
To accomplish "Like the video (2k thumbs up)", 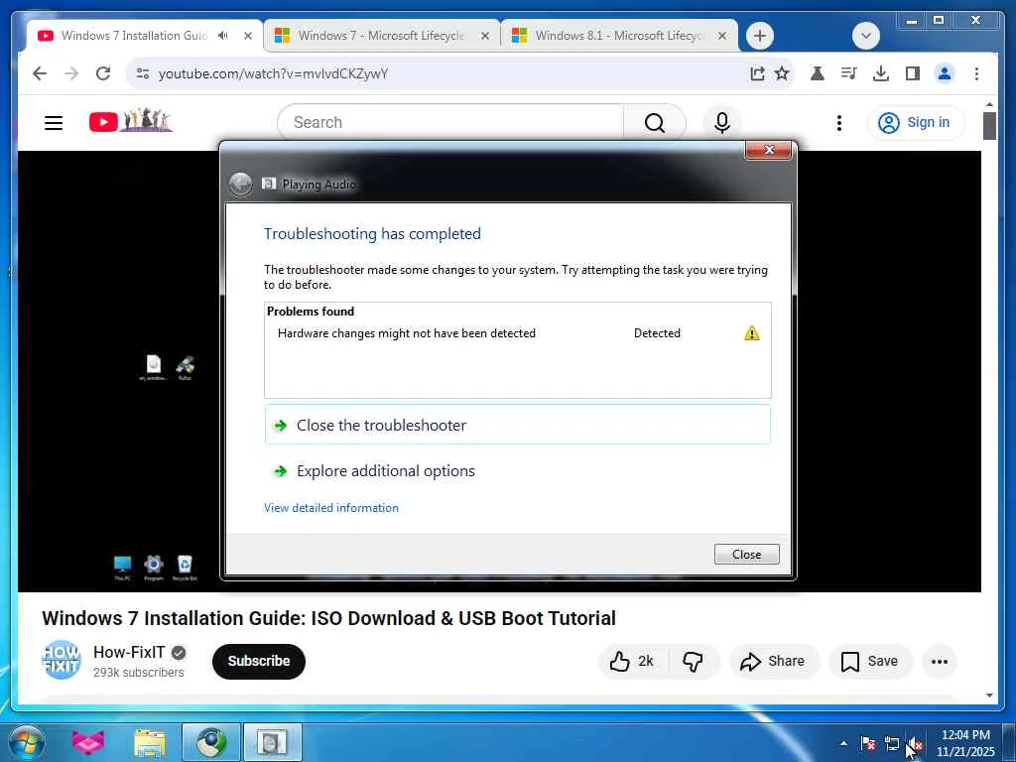I will [x=632, y=661].
